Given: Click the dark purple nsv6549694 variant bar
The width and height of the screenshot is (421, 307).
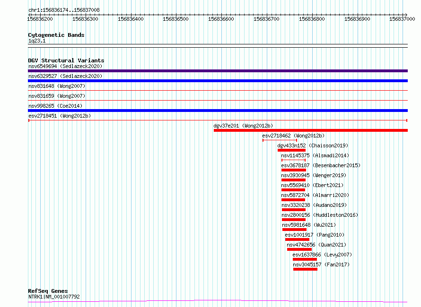Looking at the screenshot, I should coord(218,71).
